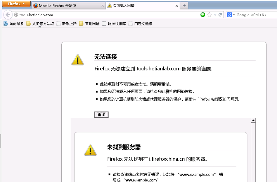Open the orange Firefox menu button
277x182 pixels.
(x=16, y=4)
